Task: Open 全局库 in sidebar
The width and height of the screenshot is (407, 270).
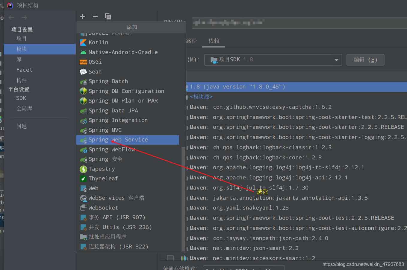Action: [24, 108]
